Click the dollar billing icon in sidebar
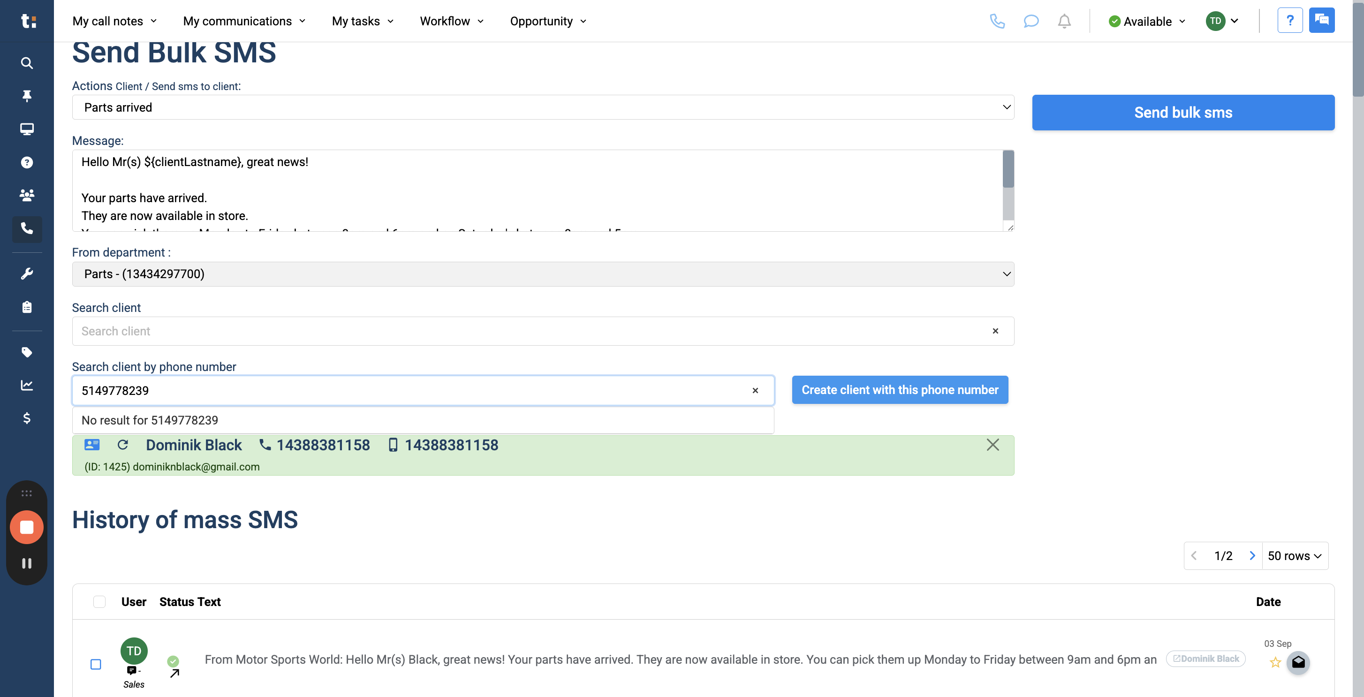 tap(26, 418)
